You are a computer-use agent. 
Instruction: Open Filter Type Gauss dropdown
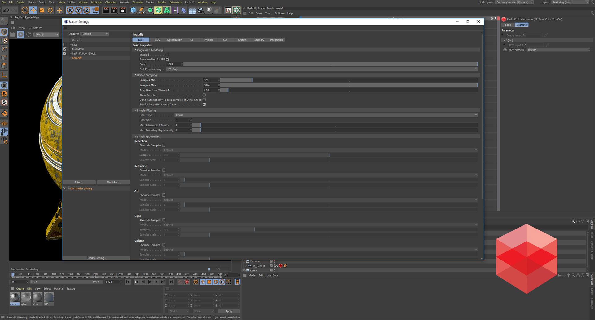pyautogui.click(x=326, y=115)
